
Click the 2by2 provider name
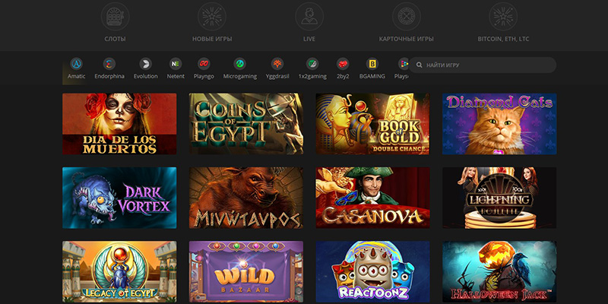coord(343,77)
